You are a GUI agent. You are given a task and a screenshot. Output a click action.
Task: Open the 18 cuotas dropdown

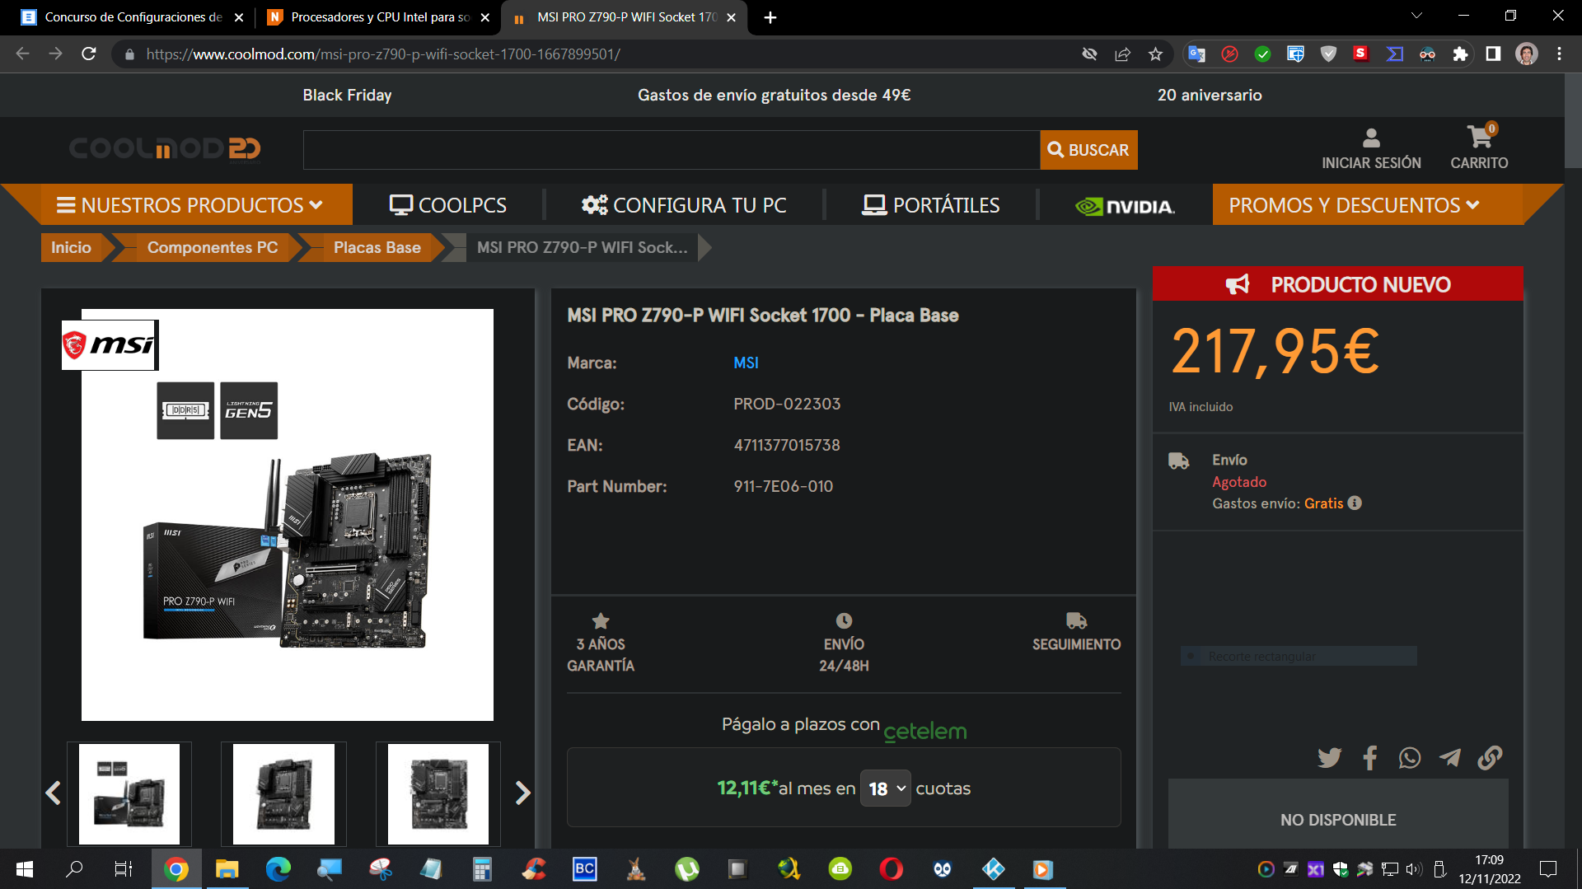[x=886, y=788]
